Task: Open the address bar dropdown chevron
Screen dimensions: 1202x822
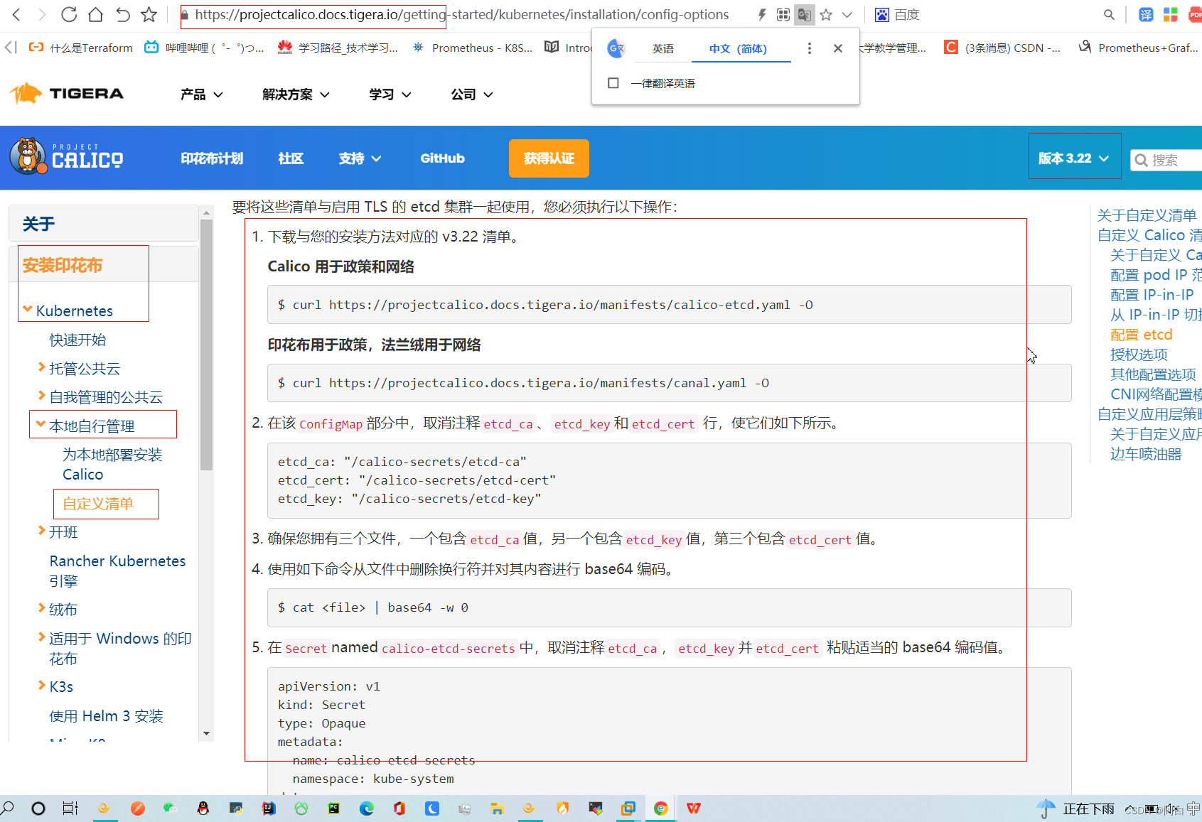Action: tap(847, 15)
